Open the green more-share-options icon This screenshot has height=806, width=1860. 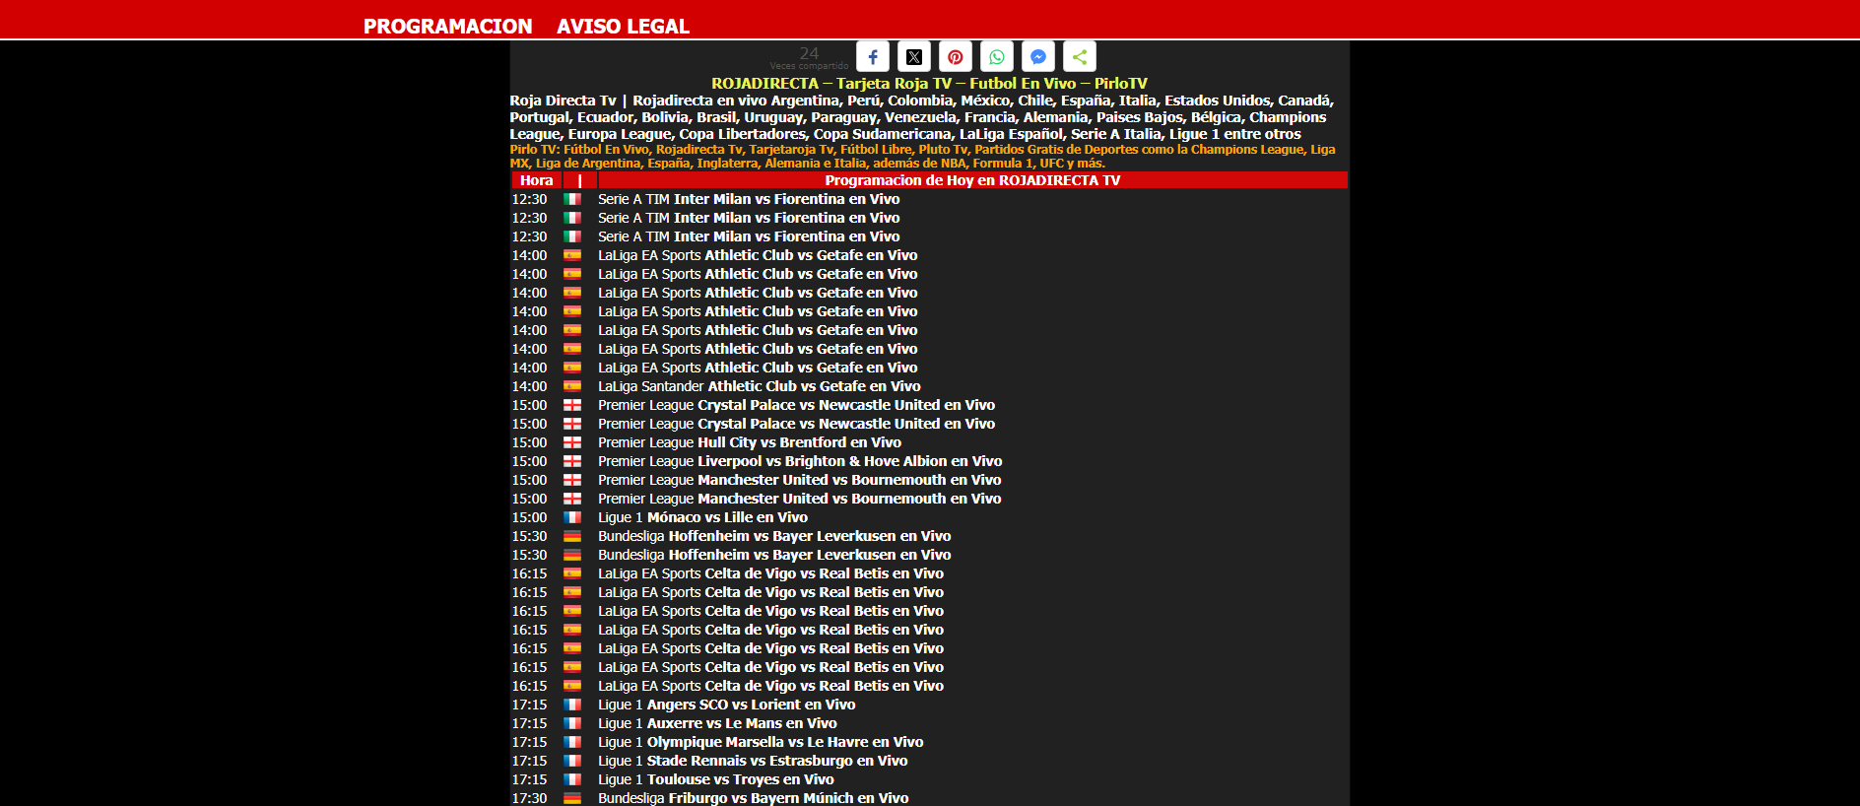pyautogui.click(x=1080, y=57)
